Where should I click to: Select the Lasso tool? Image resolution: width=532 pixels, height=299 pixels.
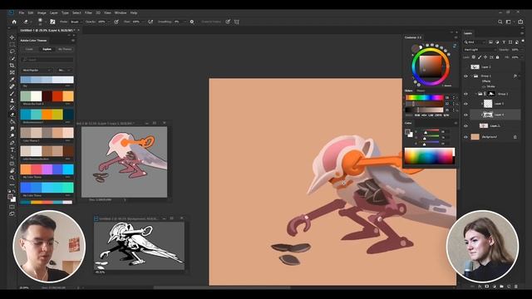pyautogui.click(x=12, y=51)
